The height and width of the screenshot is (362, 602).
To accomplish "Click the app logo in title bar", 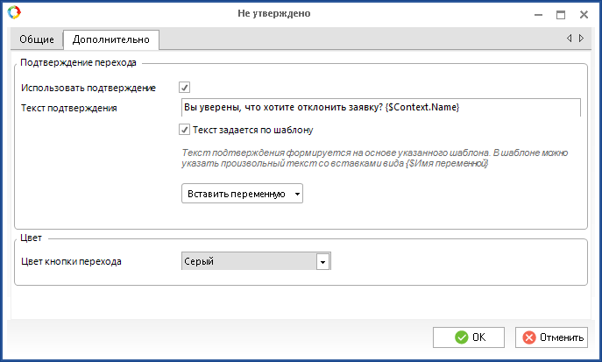I will pos(13,13).
